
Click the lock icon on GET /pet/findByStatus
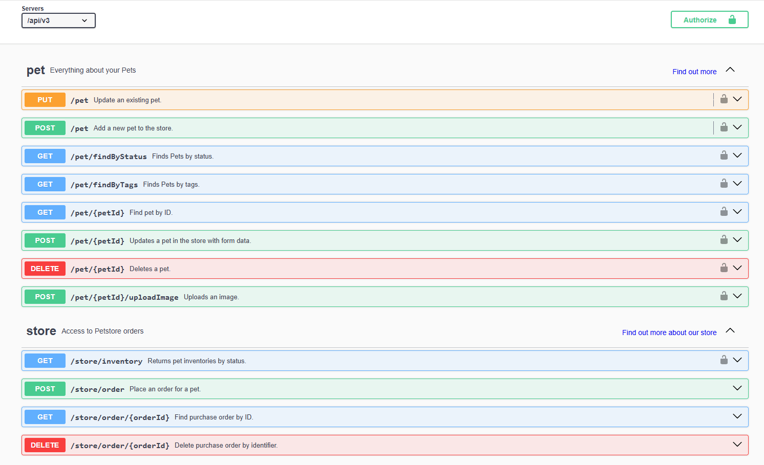pyautogui.click(x=724, y=156)
